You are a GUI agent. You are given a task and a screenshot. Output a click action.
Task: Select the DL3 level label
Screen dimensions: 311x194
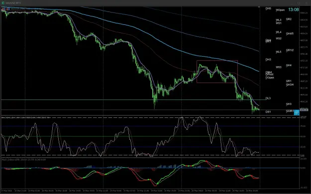(268, 98)
